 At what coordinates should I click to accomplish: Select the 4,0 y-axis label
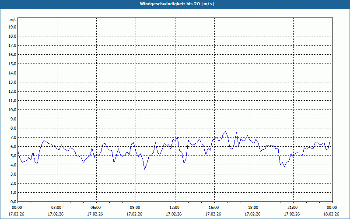(x=14, y=165)
